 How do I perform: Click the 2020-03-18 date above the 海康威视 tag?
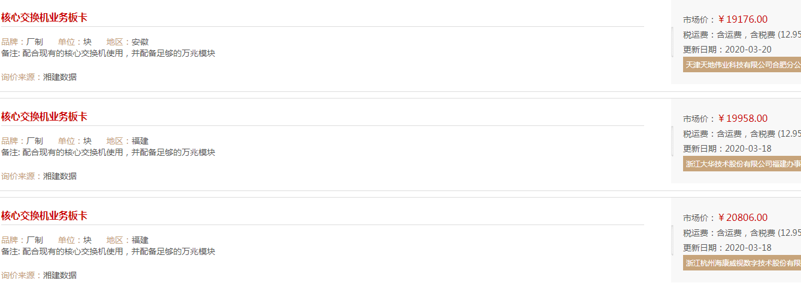[x=748, y=248]
